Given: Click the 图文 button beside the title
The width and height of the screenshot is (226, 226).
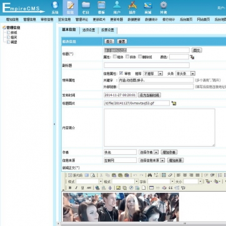Looking at the screenshot, I should coord(197,50).
